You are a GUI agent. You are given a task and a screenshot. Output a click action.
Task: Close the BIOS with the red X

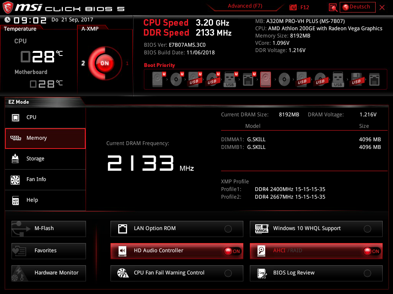pyautogui.click(x=382, y=8)
